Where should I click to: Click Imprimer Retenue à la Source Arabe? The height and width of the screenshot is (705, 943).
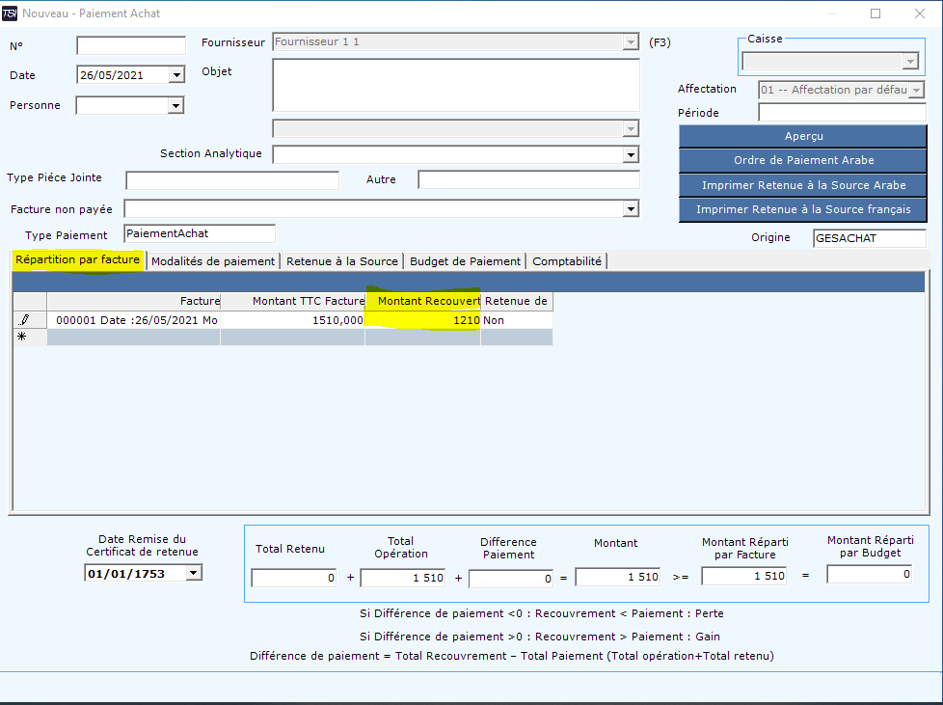tap(803, 185)
